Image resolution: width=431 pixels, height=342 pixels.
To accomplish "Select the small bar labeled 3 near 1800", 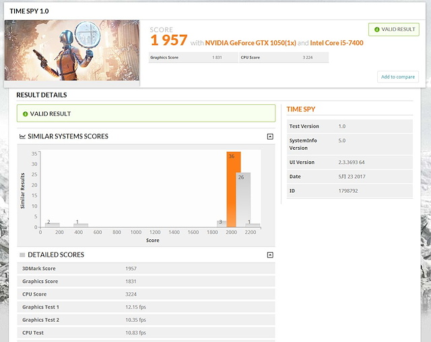I will point(222,224).
